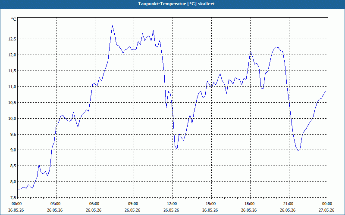Click the 03:00 time label
This screenshot has width=345, height=215.
click(56, 204)
